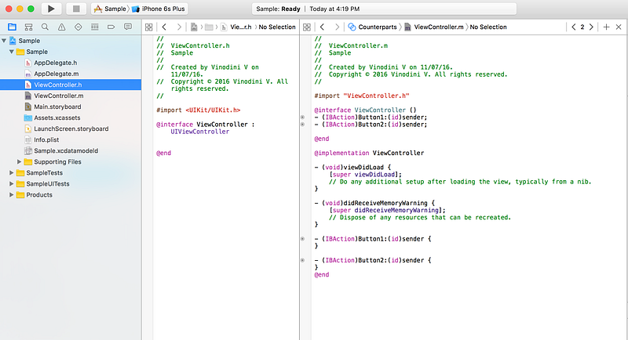The width and height of the screenshot is (628, 340).
Task: Click folder icon in left jump bar
Action: (209, 27)
